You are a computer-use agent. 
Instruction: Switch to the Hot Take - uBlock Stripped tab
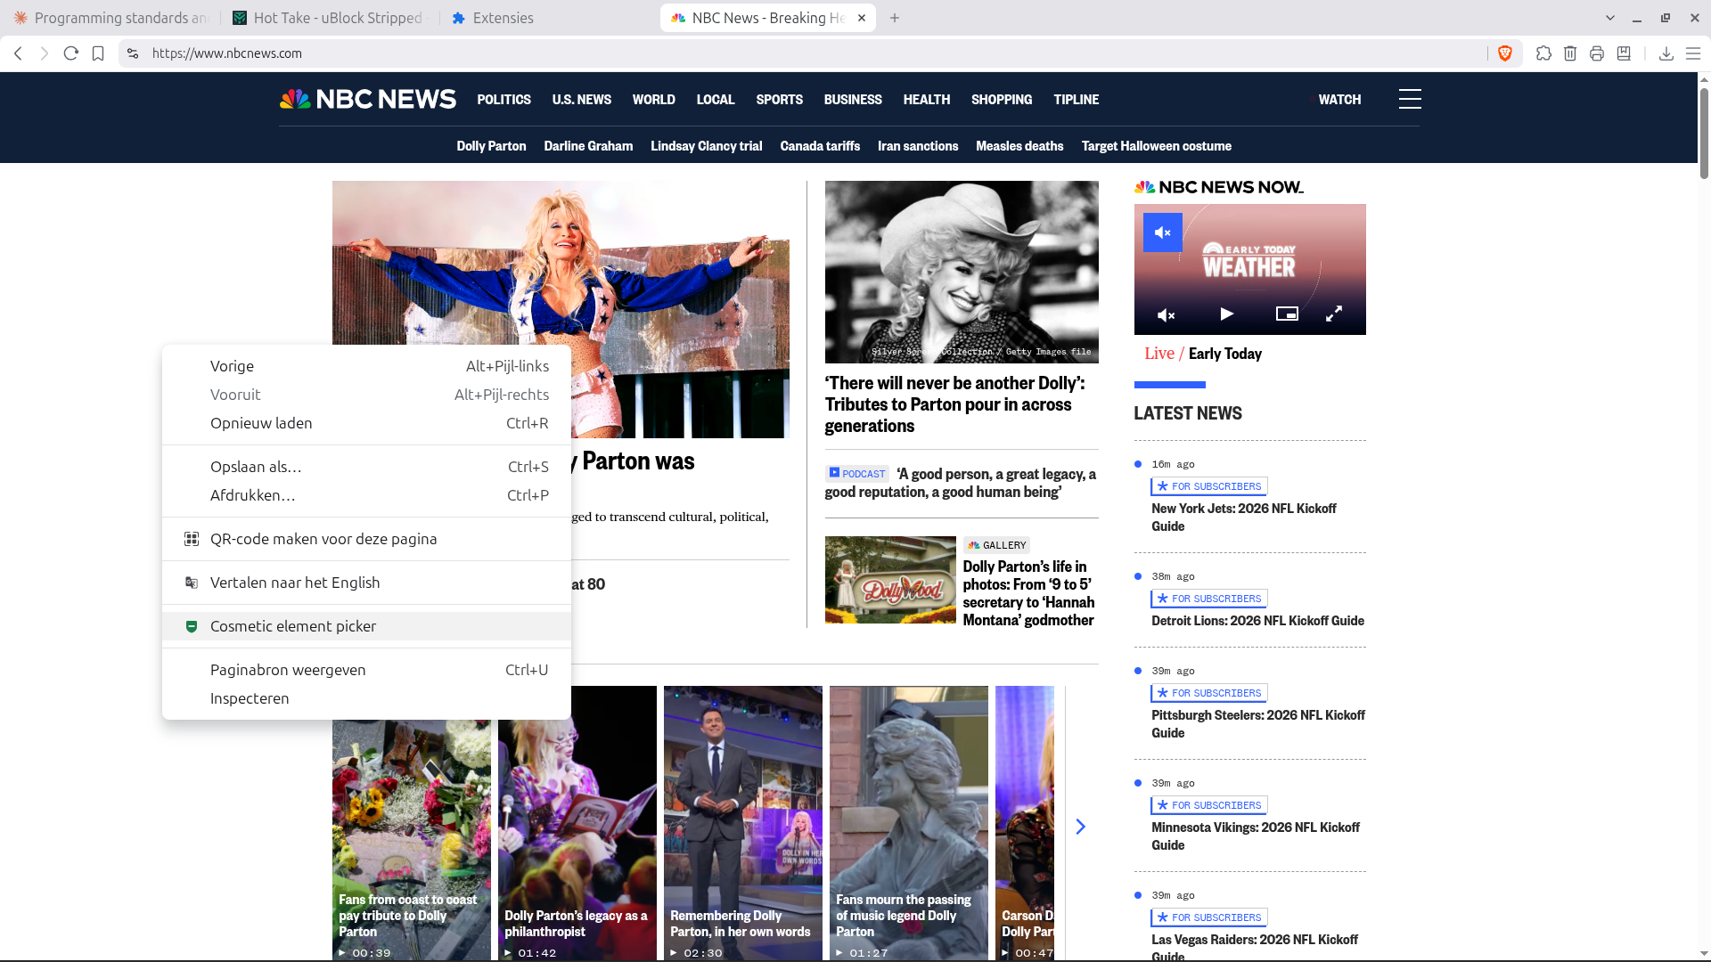330,18
